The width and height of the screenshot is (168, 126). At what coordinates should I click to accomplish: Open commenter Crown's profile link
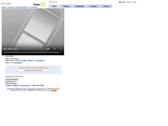click(x=9, y=85)
